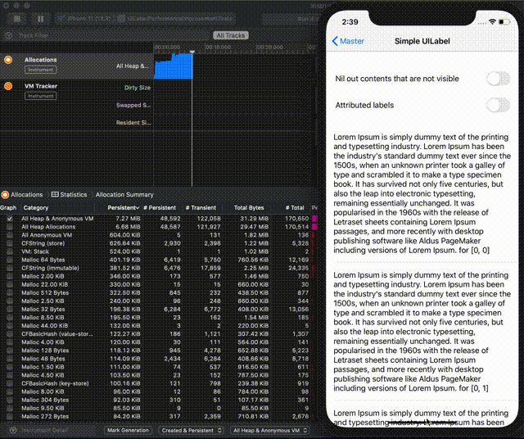
Task: Click the macOS close window button of Instruments
Action: pos(7,6)
